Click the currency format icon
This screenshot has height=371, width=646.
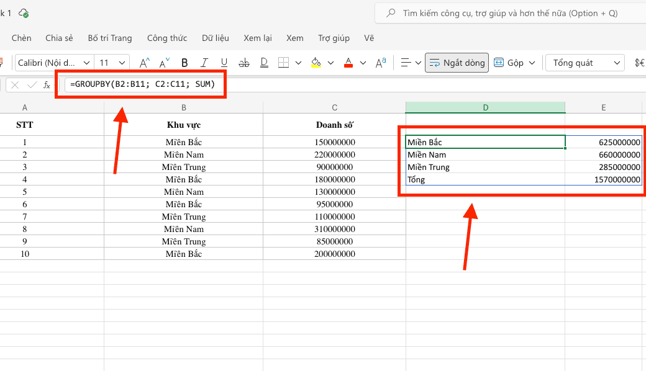click(639, 63)
